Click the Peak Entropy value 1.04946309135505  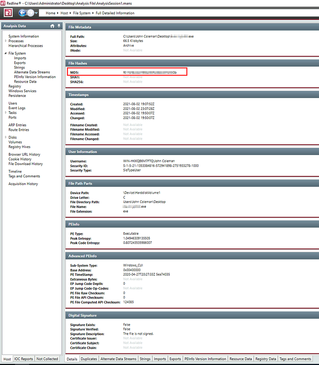(x=136, y=238)
